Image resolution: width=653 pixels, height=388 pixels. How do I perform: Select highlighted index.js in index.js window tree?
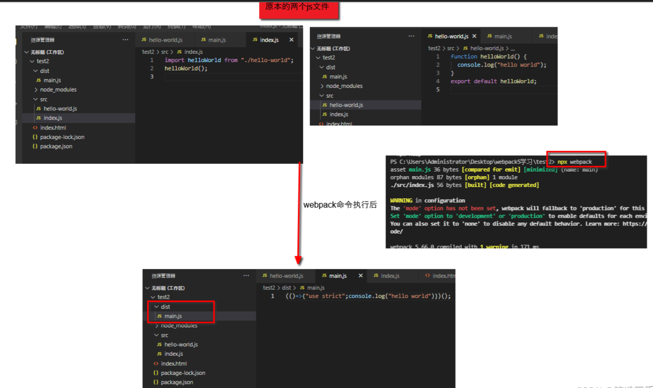pos(79,118)
